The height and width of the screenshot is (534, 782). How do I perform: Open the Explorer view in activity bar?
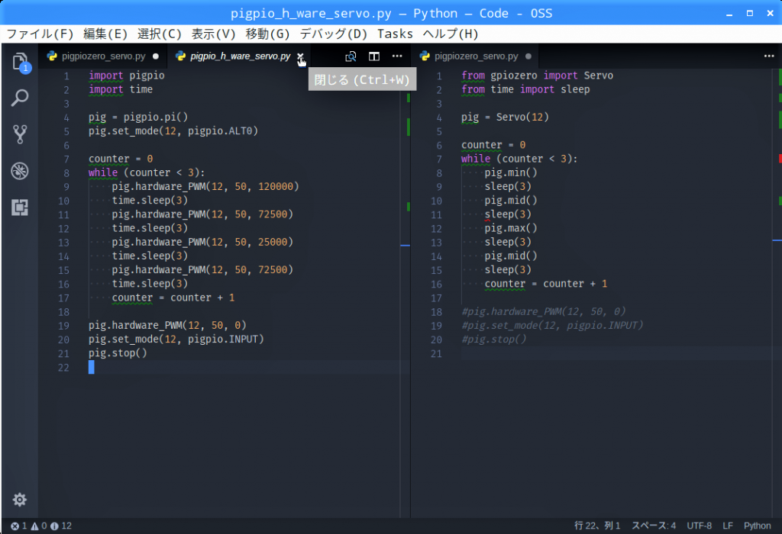pos(20,62)
